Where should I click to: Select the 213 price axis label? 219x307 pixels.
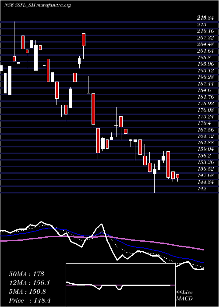pyautogui.click(x=202, y=25)
